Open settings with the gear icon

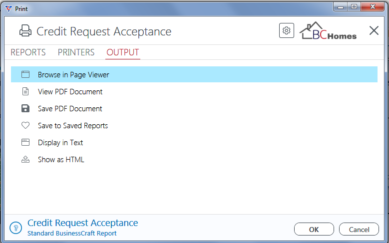coord(287,30)
